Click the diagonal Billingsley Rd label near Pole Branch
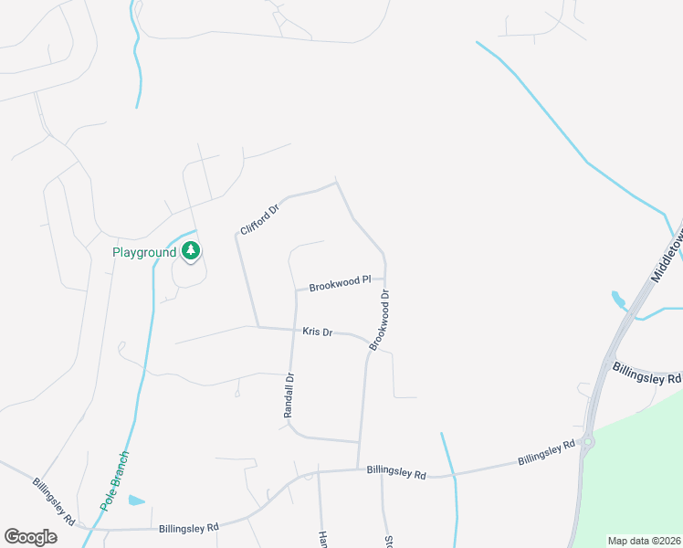Viewport: 683px width, 548px height. 54,501
